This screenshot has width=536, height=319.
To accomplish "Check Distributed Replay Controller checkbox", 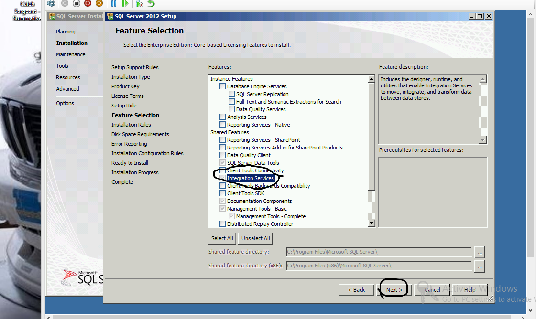I will (x=222, y=223).
